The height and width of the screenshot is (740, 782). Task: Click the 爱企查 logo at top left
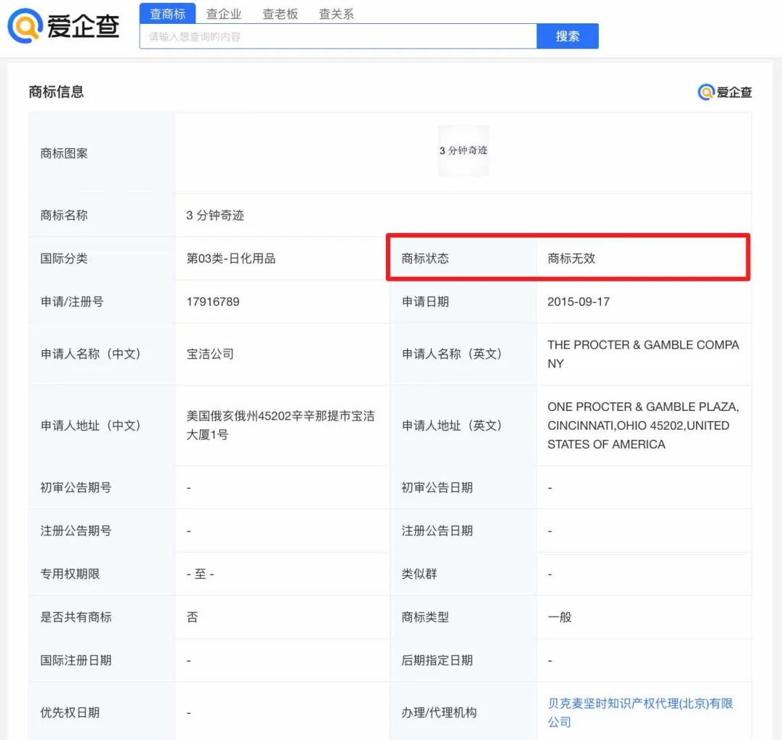[63, 26]
